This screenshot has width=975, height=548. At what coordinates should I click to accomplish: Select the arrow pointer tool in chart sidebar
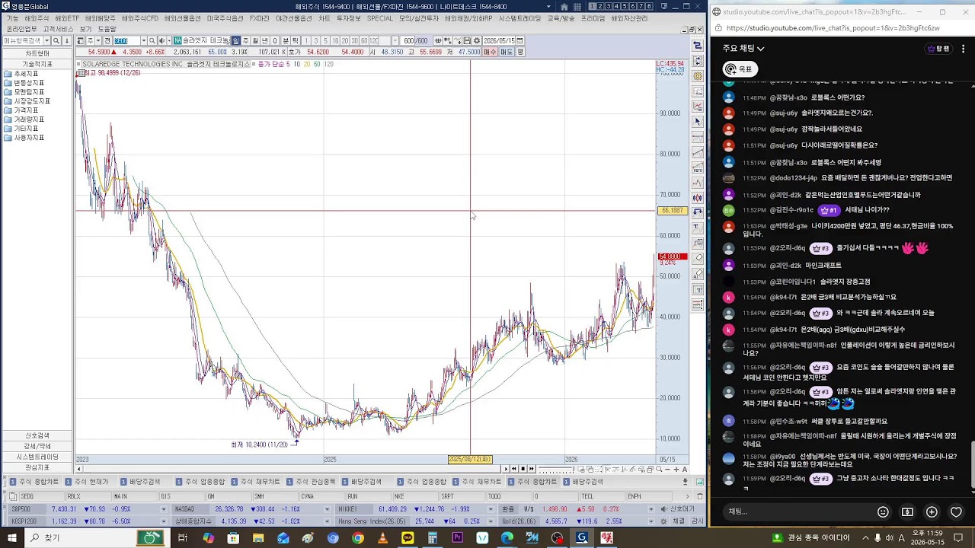698,120
